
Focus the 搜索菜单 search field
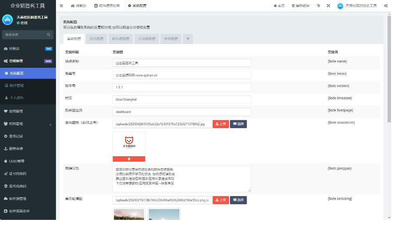click(28, 35)
